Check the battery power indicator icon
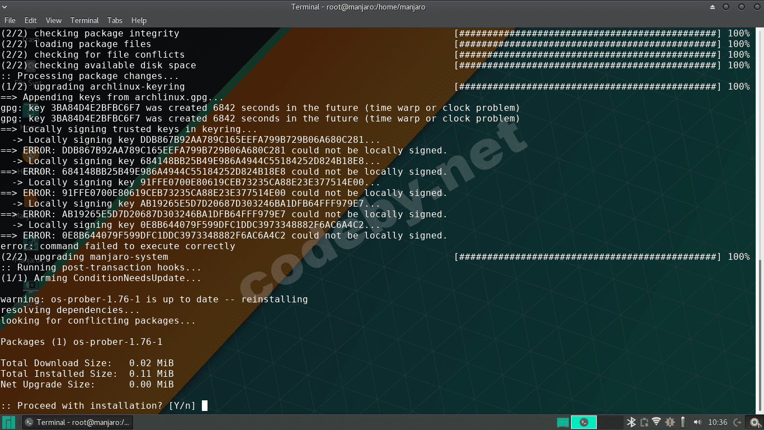The height and width of the screenshot is (430, 764). click(x=682, y=422)
